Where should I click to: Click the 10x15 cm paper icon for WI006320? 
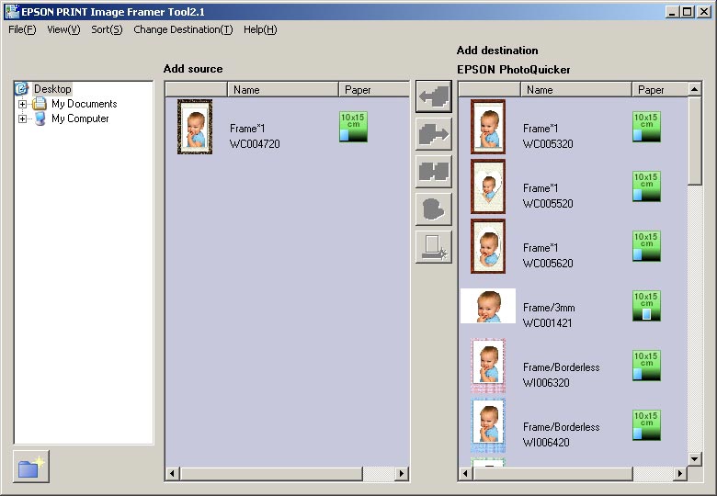coord(646,366)
